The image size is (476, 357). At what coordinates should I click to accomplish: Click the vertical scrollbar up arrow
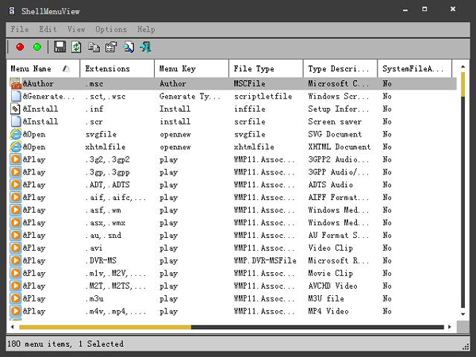coord(463,66)
